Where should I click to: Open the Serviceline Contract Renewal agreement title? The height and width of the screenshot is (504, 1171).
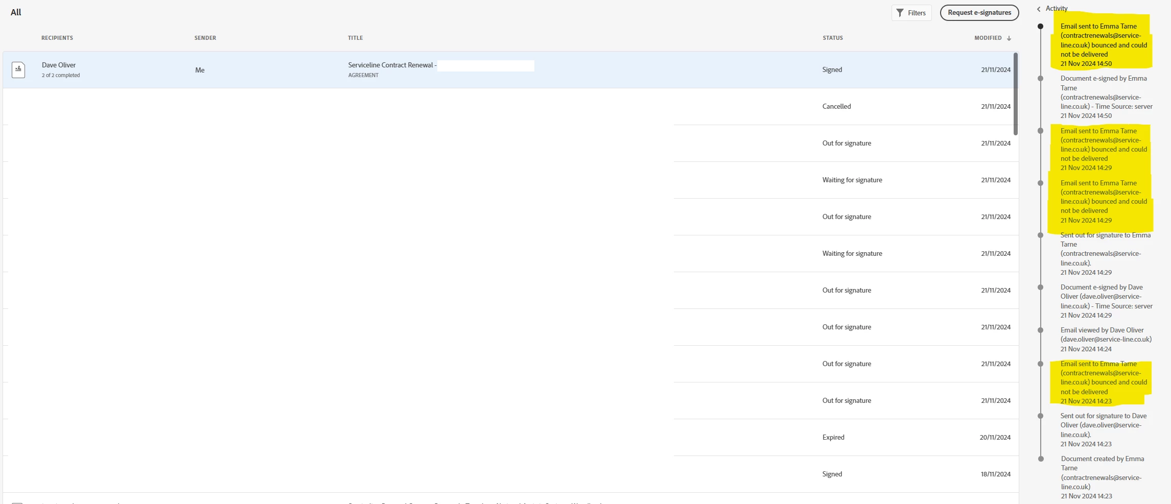click(x=392, y=65)
